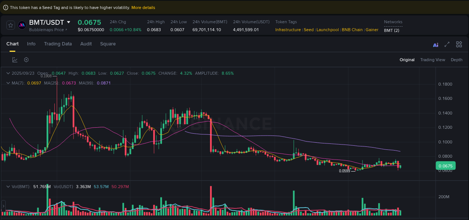Open chart settings via the hexagon gear icon
Image resolution: width=469 pixels, height=220 pixels.
point(26,59)
